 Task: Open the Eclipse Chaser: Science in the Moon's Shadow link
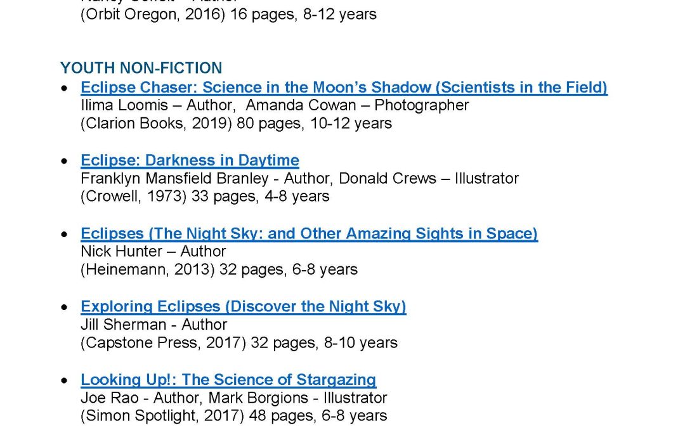344,88
